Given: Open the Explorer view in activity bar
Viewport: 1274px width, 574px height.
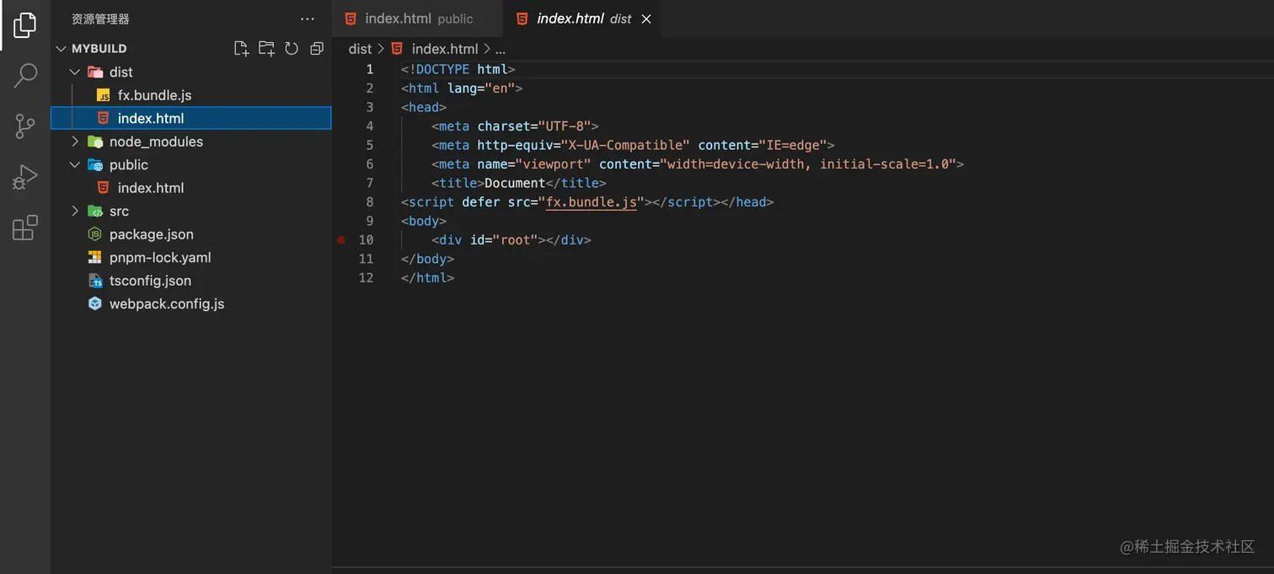Looking at the screenshot, I should [x=25, y=25].
